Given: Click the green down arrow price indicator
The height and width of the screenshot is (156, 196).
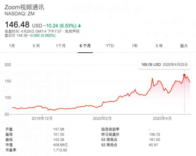Looking at the screenshot, I should [80, 25].
